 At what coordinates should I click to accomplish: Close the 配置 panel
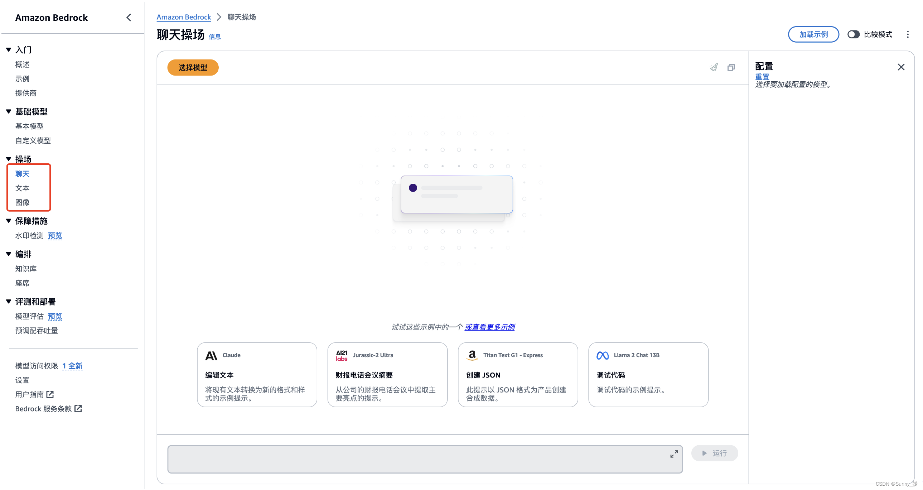(x=901, y=67)
